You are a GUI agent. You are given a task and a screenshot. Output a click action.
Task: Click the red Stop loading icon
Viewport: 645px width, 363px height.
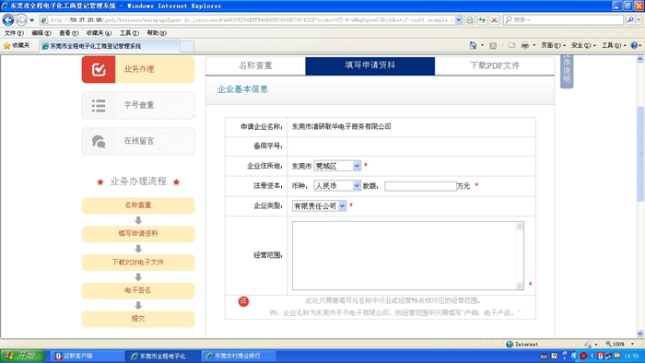coord(495,19)
